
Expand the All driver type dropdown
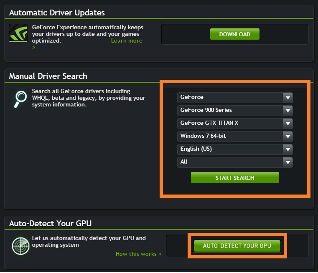[x=235, y=162]
